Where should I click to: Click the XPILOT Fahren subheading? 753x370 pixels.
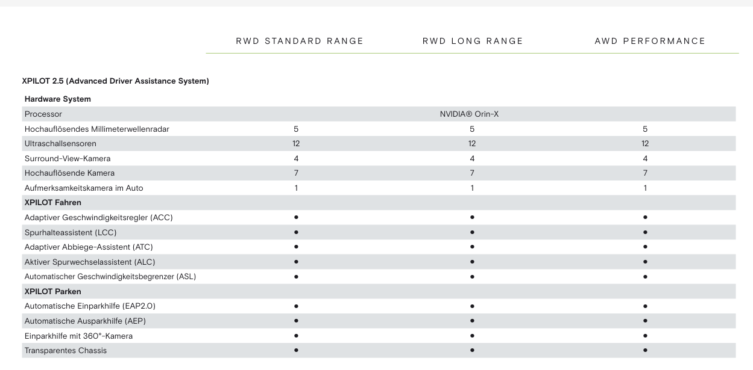coord(53,203)
